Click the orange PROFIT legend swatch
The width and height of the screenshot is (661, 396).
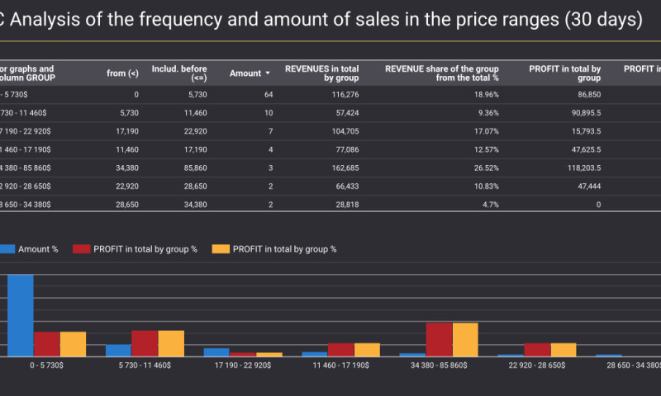tap(220, 248)
